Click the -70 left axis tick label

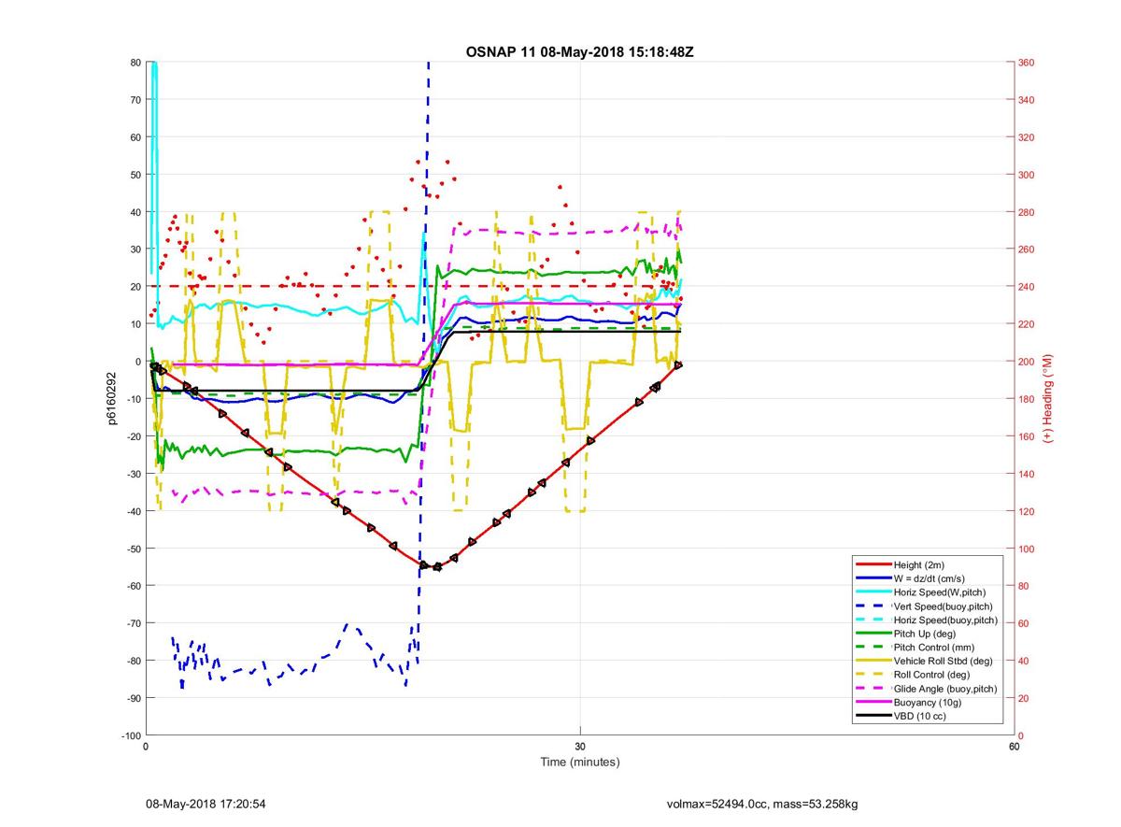[134, 623]
